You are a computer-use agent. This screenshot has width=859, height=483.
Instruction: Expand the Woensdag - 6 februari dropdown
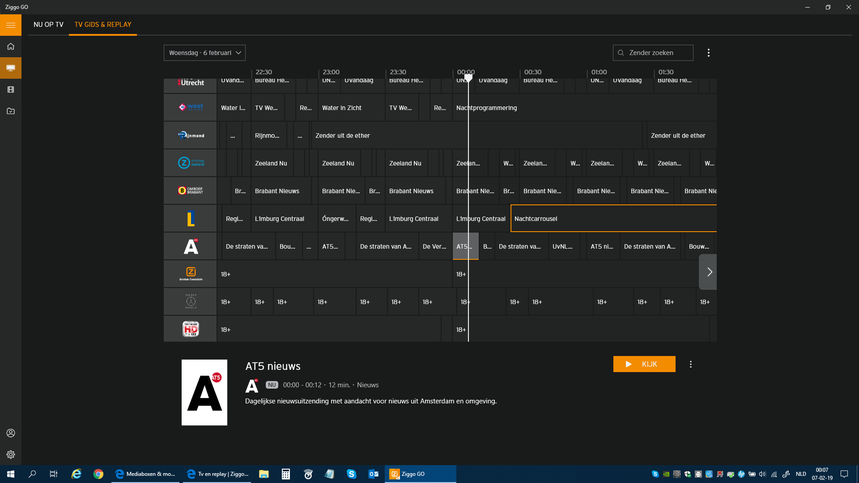[x=204, y=53]
